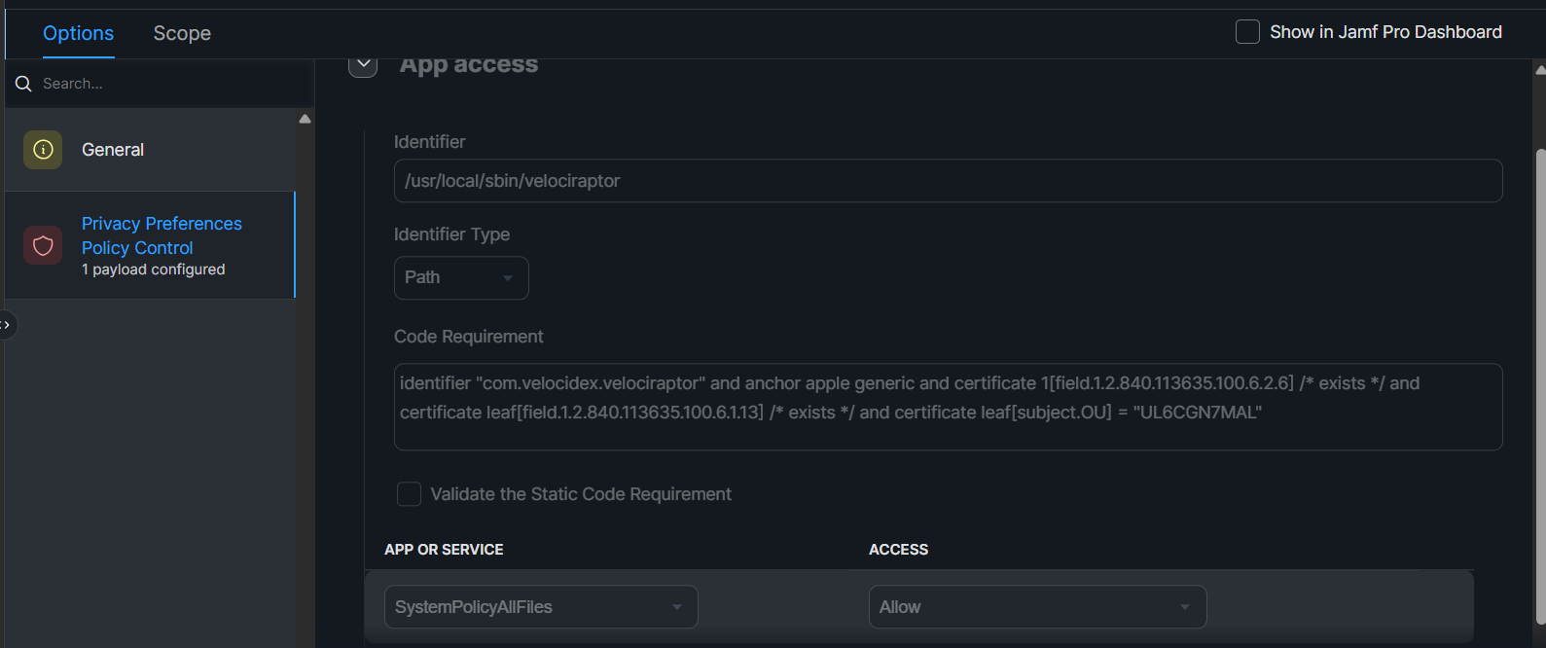Screen dimensions: 1546x648
Task: Select the General payload label
Action: coord(113,150)
